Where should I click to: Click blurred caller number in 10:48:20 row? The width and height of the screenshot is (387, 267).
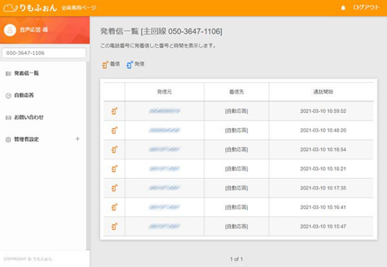tap(164, 131)
